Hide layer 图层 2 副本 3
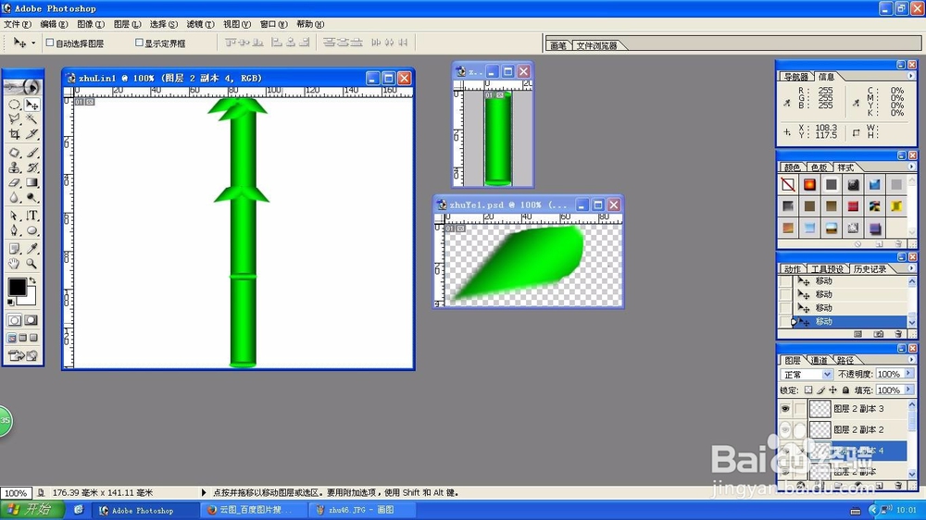 click(x=785, y=408)
